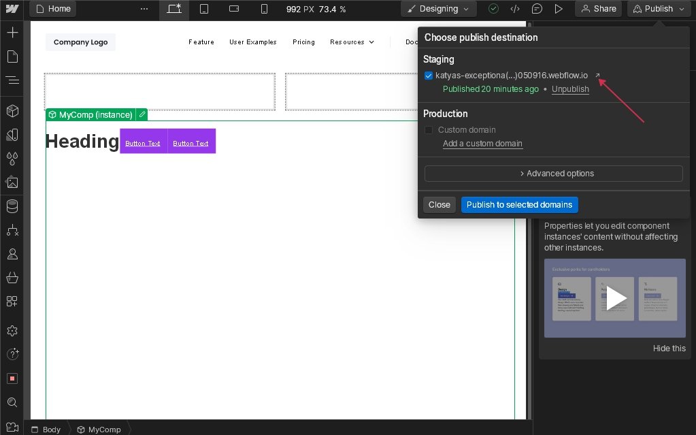
Task: Tick the Custom domain checkbox
Action: coord(429,130)
